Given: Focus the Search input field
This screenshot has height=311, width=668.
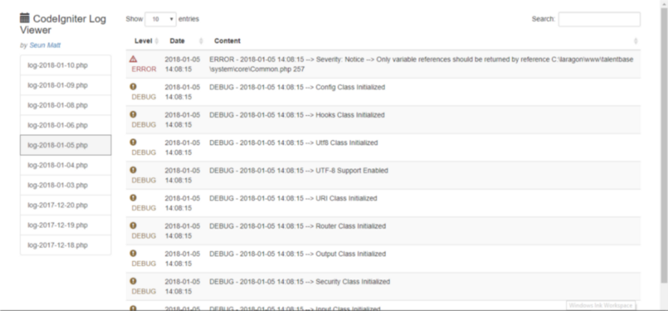Looking at the screenshot, I should (x=599, y=19).
